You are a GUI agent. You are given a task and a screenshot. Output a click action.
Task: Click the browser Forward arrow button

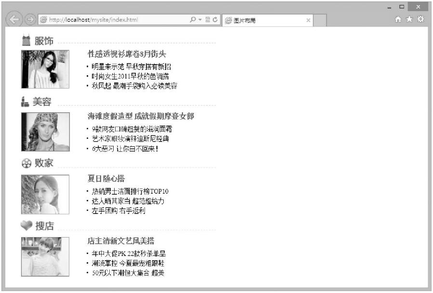click(30, 20)
